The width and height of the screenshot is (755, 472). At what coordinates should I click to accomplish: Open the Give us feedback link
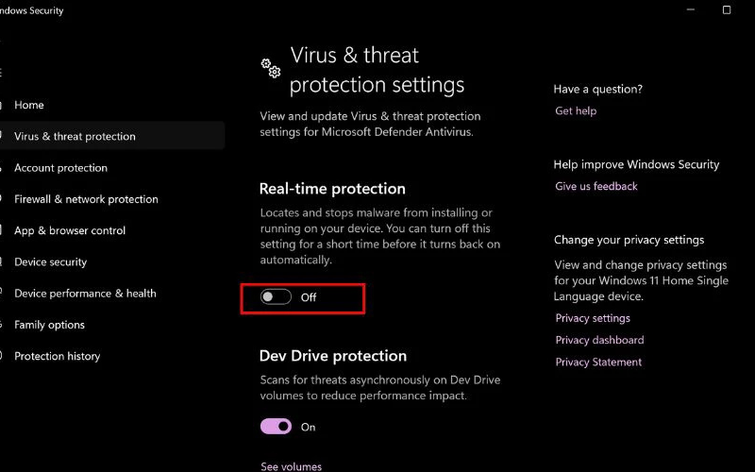click(x=596, y=187)
